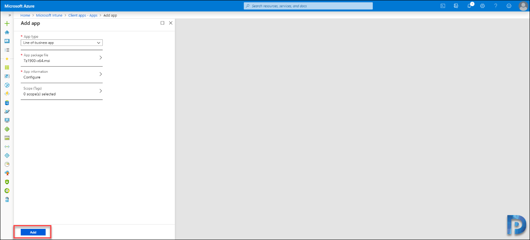Viewport: 530px width, 240px height.
Task: Send feedback using the smiley icon
Action: [x=509, y=6]
